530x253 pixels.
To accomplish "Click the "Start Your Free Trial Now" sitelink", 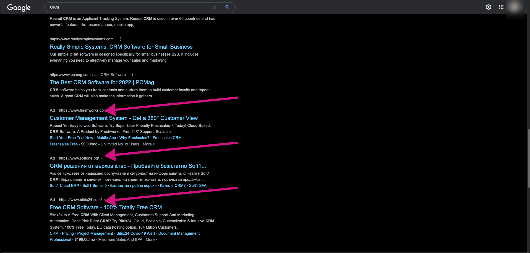I will click(71, 138).
